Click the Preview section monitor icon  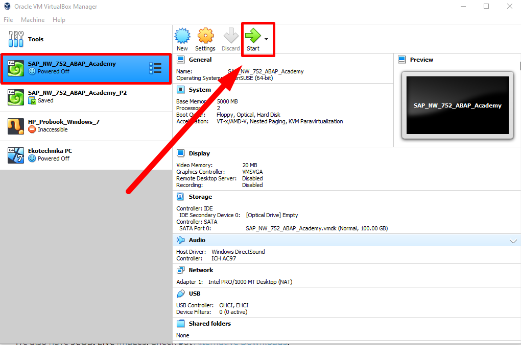[x=401, y=60]
